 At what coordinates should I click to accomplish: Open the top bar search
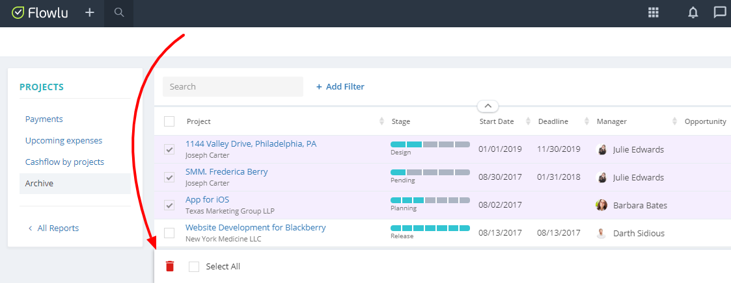point(119,12)
